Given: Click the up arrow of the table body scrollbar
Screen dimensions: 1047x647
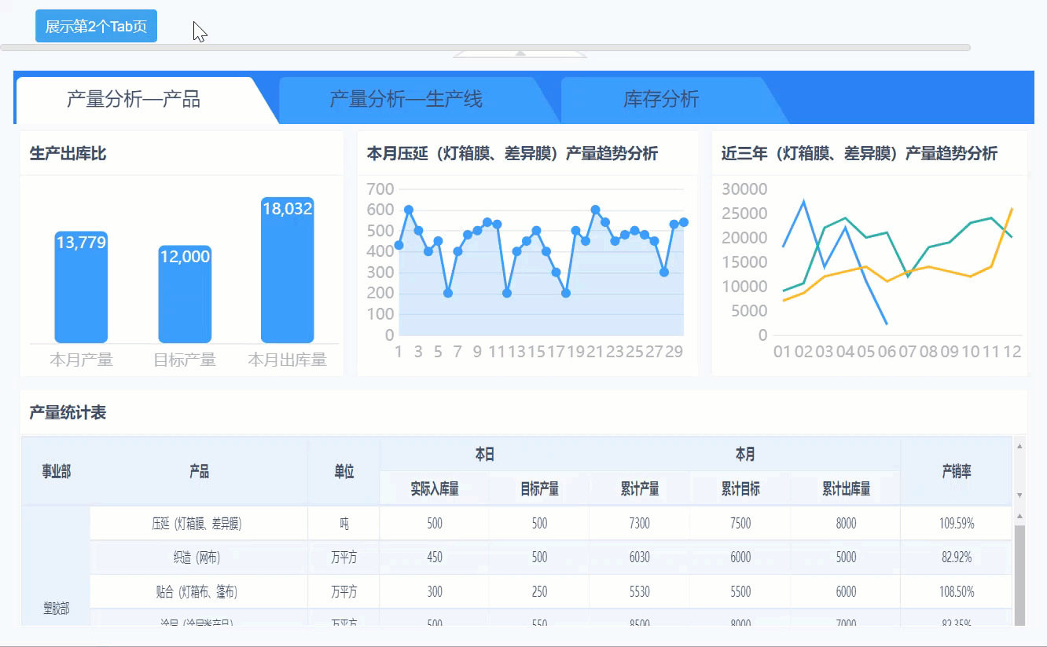Looking at the screenshot, I should [1019, 516].
